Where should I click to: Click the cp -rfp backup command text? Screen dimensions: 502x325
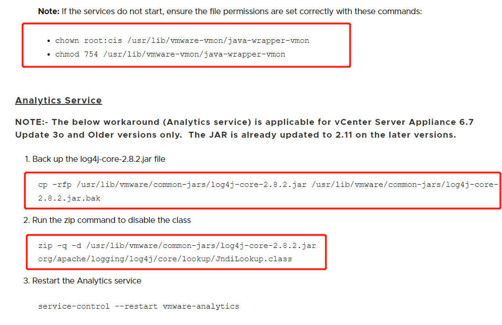click(x=268, y=185)
